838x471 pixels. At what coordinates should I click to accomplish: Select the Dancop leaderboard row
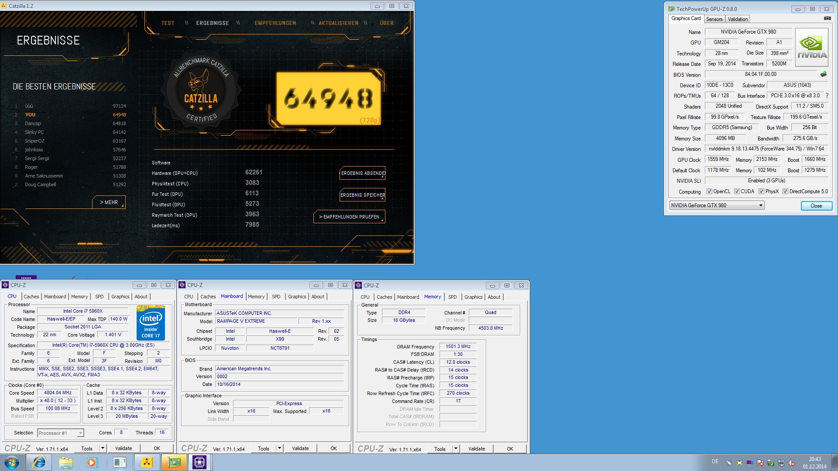(70, 123)
